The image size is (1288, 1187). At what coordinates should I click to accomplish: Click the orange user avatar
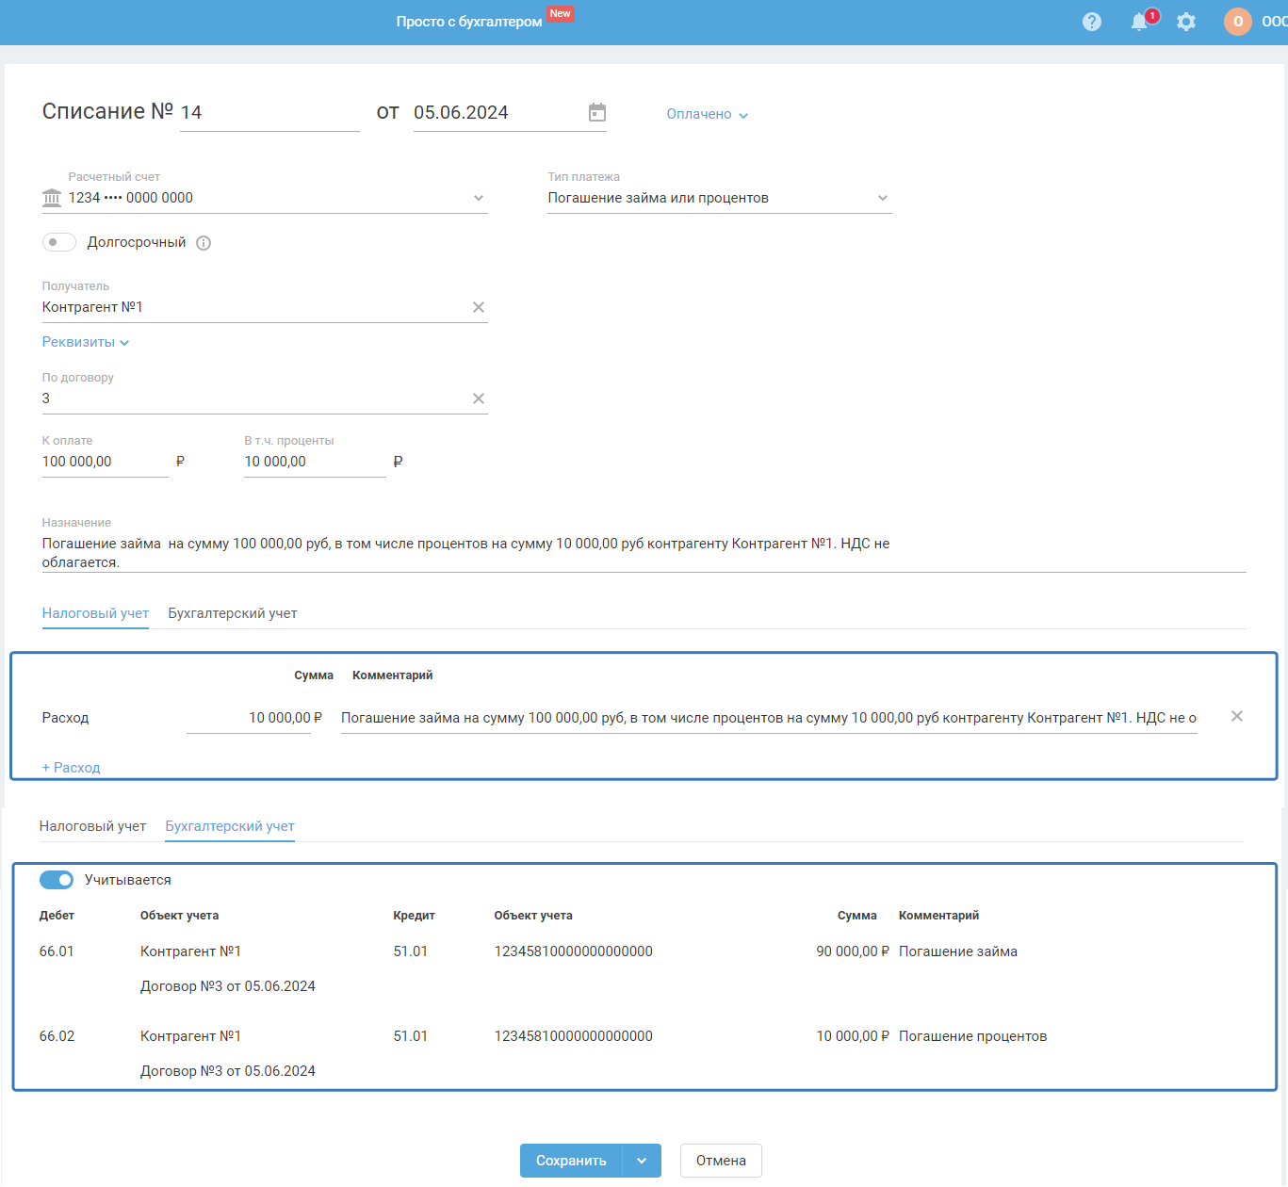tap(1237, 22)
